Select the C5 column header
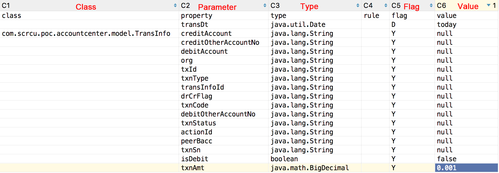Viewport: 499px width, 173px height. tap(412, 6)
